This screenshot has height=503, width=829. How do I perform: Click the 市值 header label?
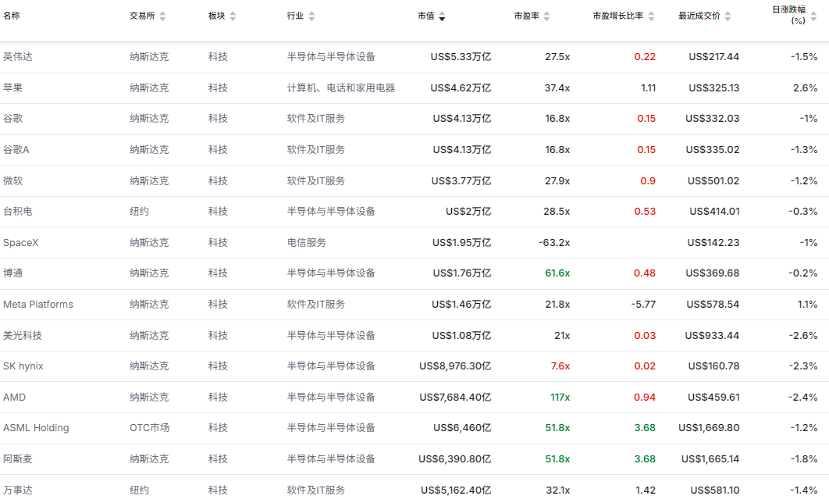(426, 16)
